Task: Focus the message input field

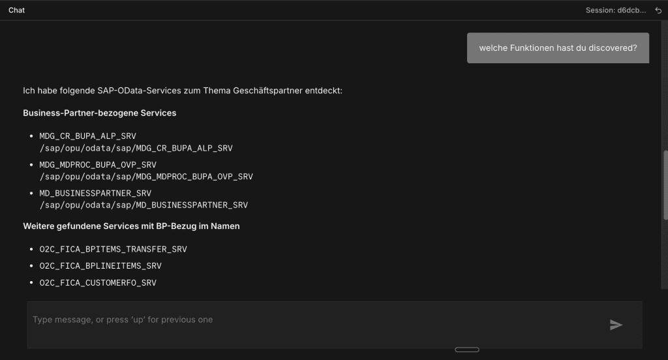Action: pos(335,325)
